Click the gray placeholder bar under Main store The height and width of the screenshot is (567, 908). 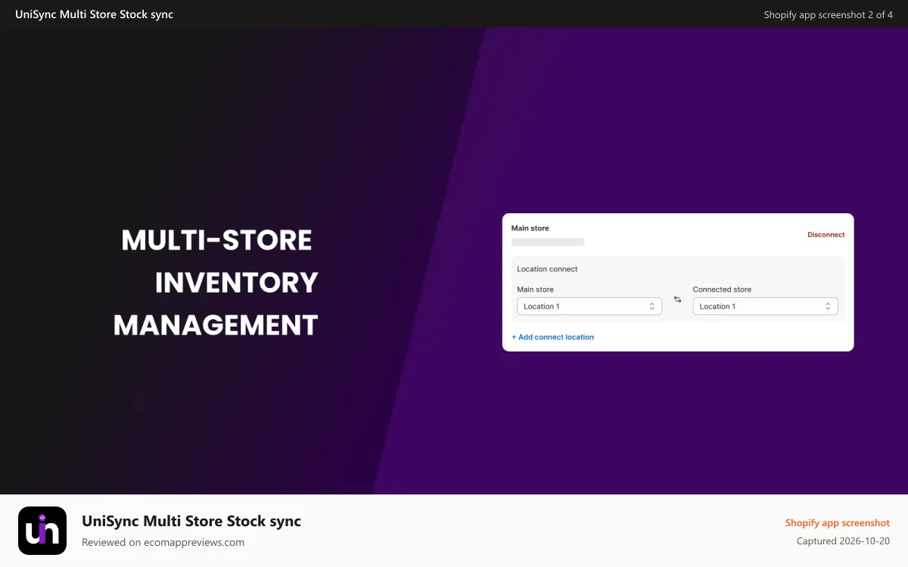[x=548, y=242]
